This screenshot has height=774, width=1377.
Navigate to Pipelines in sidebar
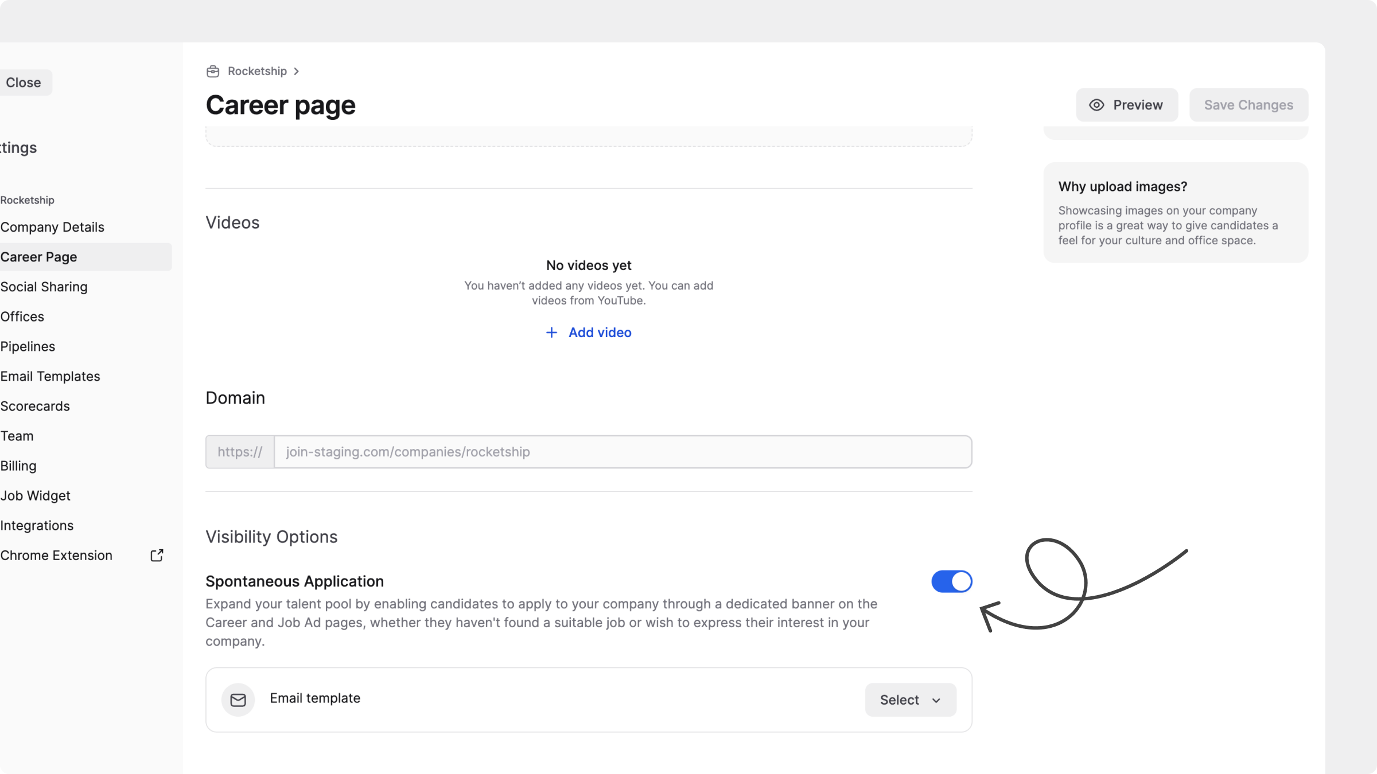click(28, 346)
